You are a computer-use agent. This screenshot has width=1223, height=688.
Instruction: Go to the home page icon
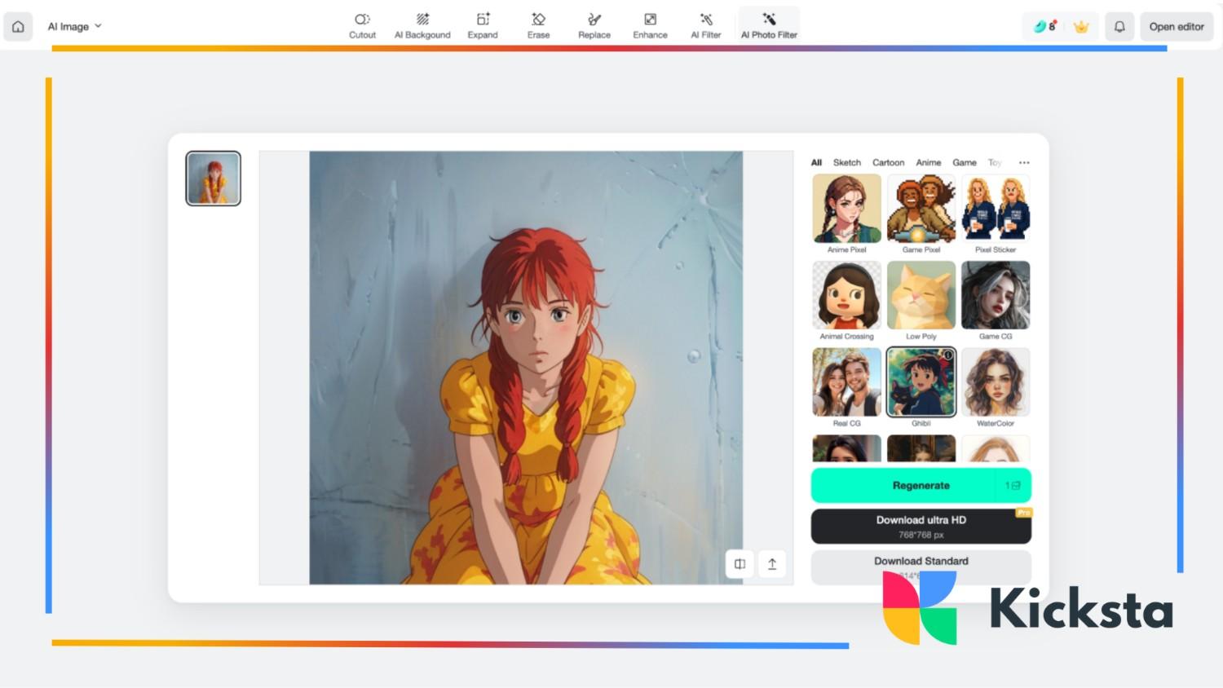[x=18, y=26]
